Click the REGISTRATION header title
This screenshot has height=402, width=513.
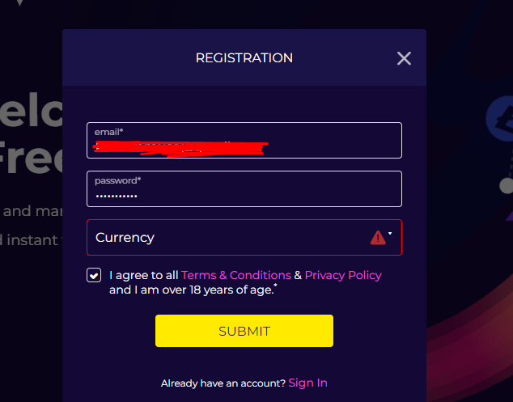pos(244,58)
